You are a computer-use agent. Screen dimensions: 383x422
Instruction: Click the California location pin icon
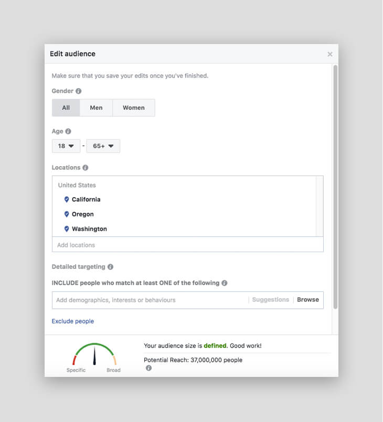coord(67,199)
